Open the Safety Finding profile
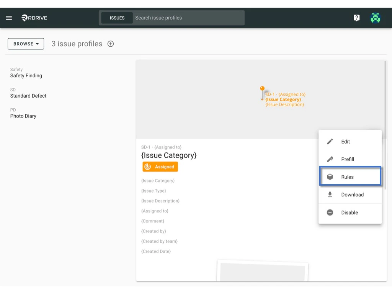This screenshot has height=294, width=392. [x=26, y=75]
